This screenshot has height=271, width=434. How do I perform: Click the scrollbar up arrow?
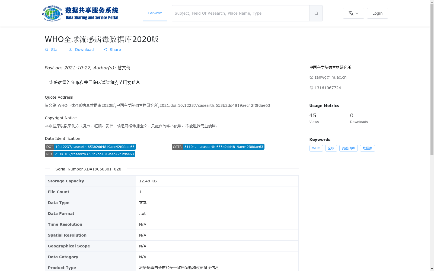pos(432,2)
